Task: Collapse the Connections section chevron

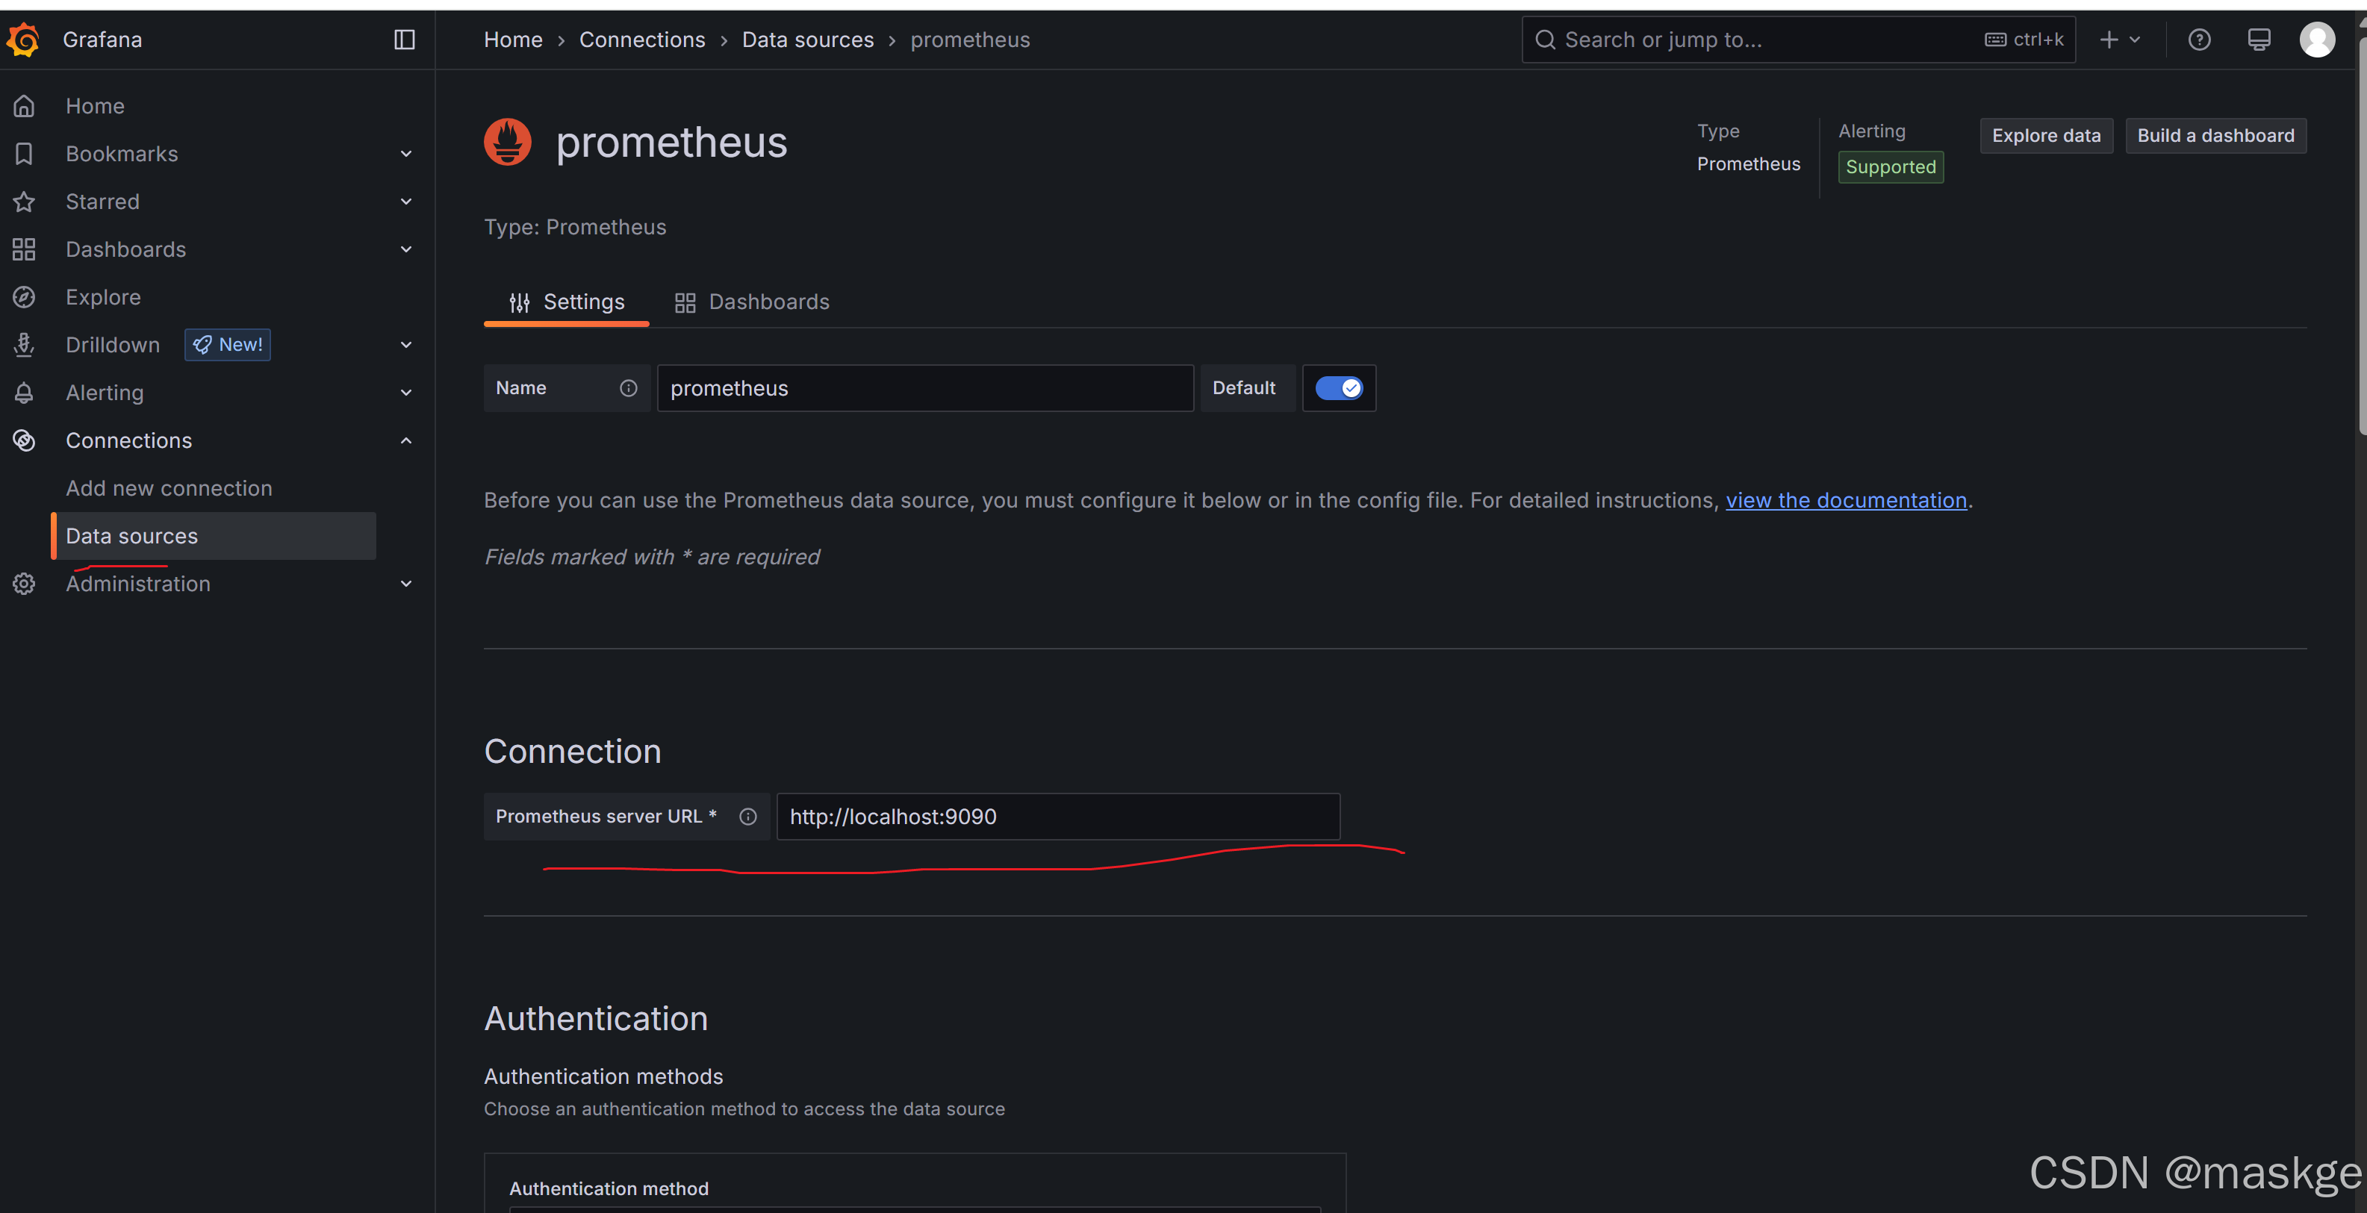Action: pos(406,440)
